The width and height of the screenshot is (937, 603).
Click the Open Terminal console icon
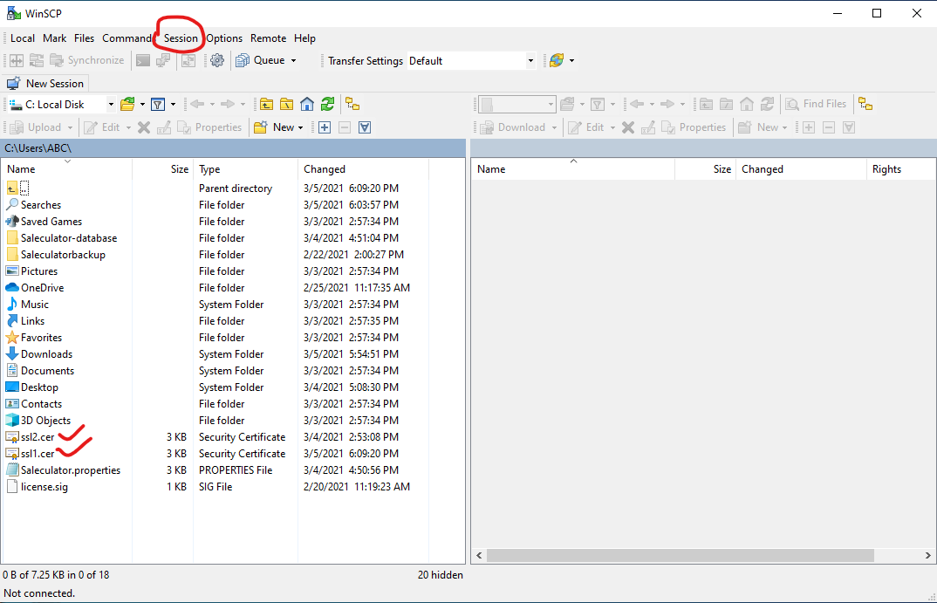point(143,60)
